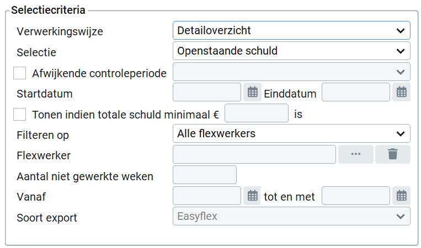Focus the minimum schuld amount field
The width and height of the screenshot is (421, 248).
257,114
